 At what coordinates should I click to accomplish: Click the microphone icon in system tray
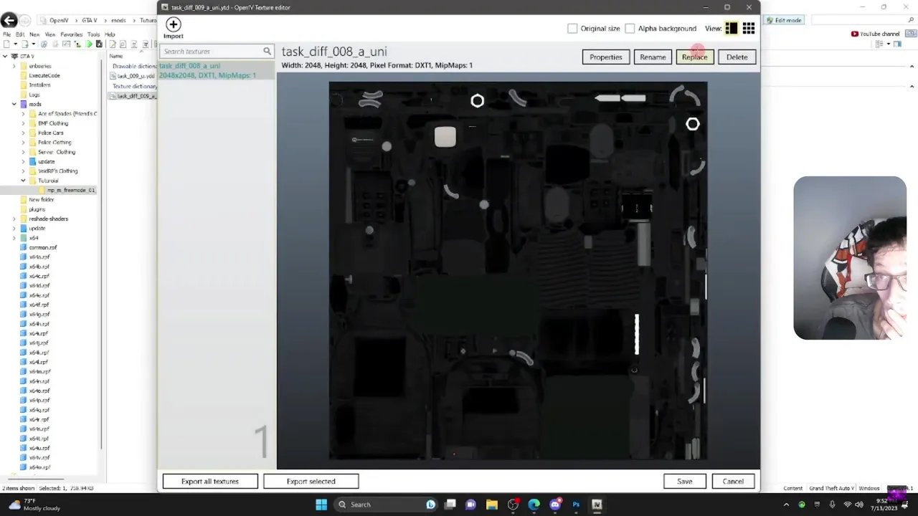click(x=832, y=505)
